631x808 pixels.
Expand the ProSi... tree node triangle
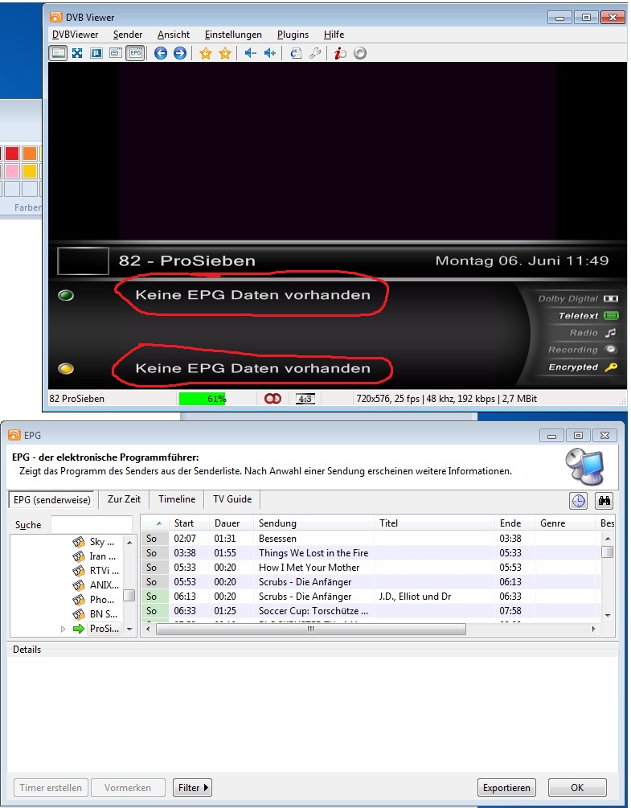[64, 629]
